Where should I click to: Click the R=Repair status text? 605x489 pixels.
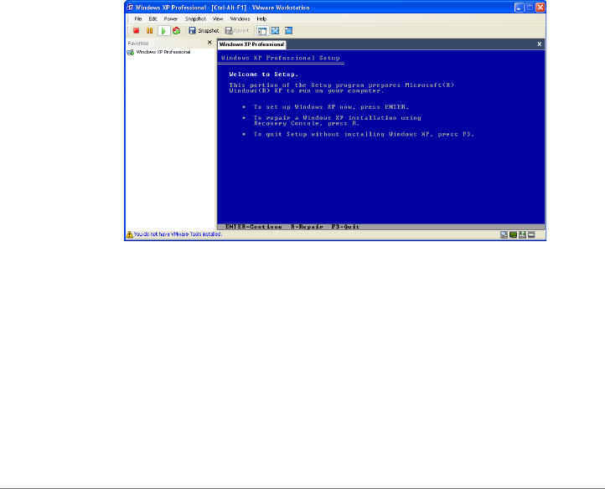click(307, 227)
